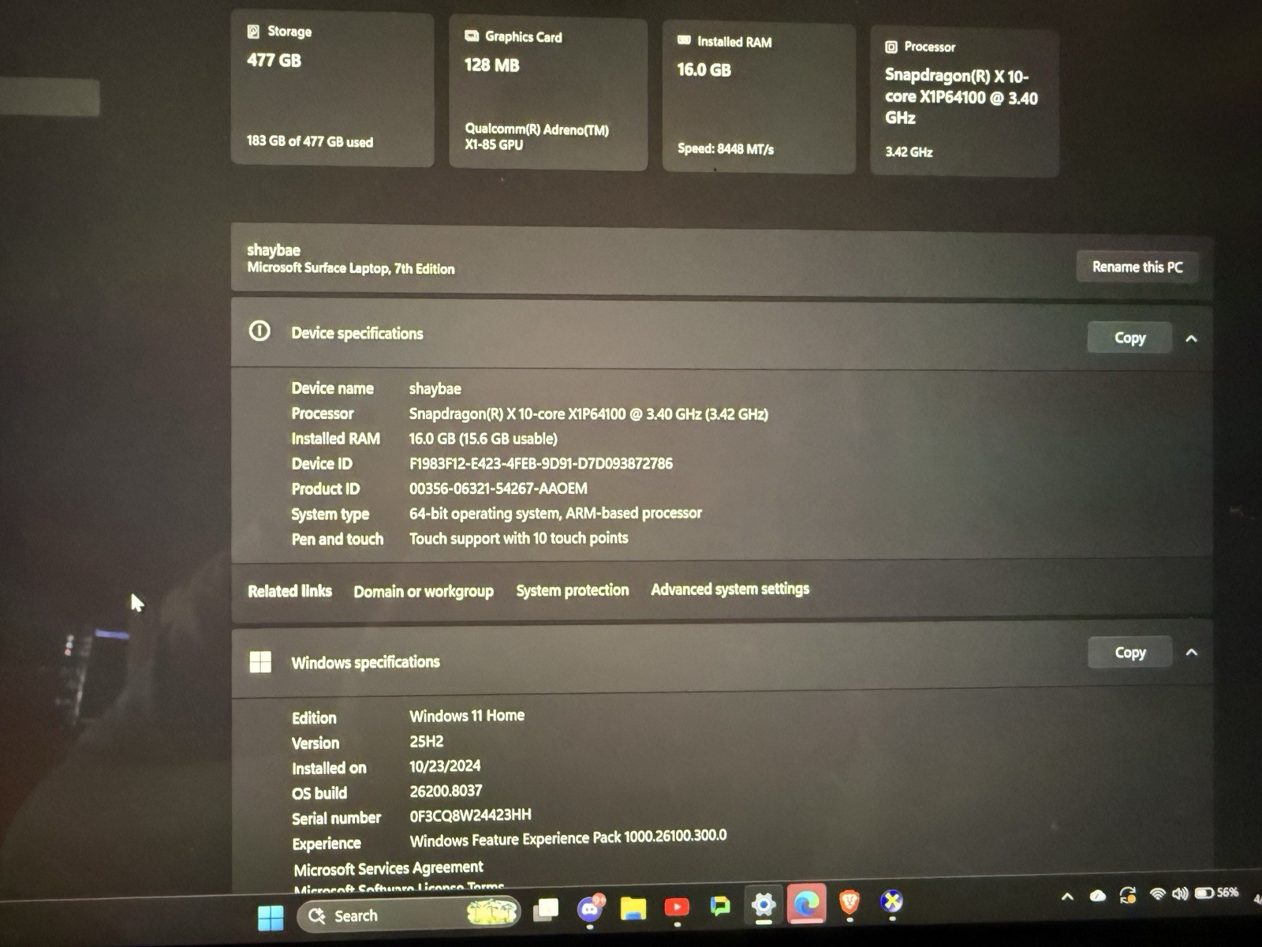Open the 477 GB Storage card
The height and width of the screenshot is (947, 1262).
pyautogui.click(x=332, y=89)
